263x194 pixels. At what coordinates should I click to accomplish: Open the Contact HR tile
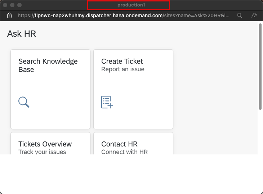click(133, 143)
